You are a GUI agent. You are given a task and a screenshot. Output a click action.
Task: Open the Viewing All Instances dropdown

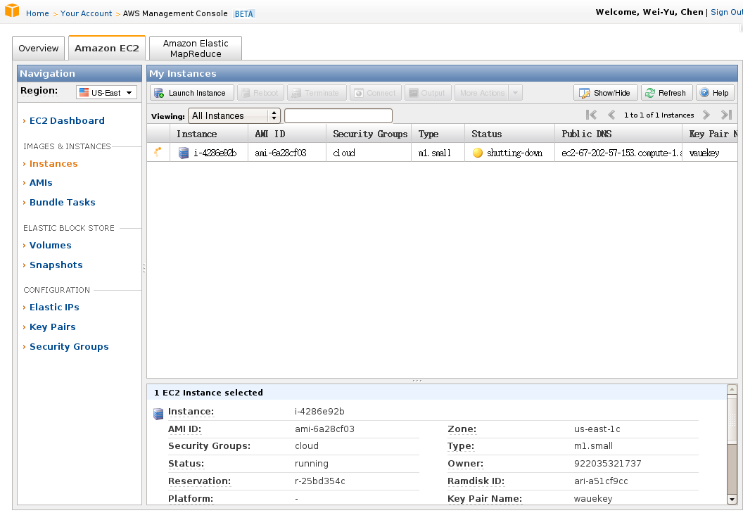click(234, 115)
